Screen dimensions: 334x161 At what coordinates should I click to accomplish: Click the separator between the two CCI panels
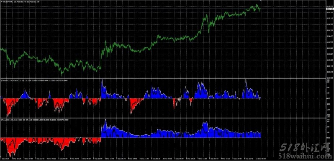point(163,118)
